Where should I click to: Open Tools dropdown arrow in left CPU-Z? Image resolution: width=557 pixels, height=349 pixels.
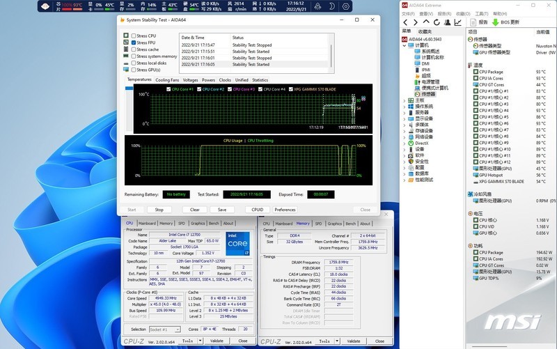pyautogui.click(x=200, y=341)
